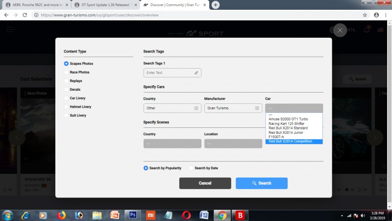Select Amuse S2000 GT1 Turbo from list
This screenshot has width=392, height=221.
point(294,119)
